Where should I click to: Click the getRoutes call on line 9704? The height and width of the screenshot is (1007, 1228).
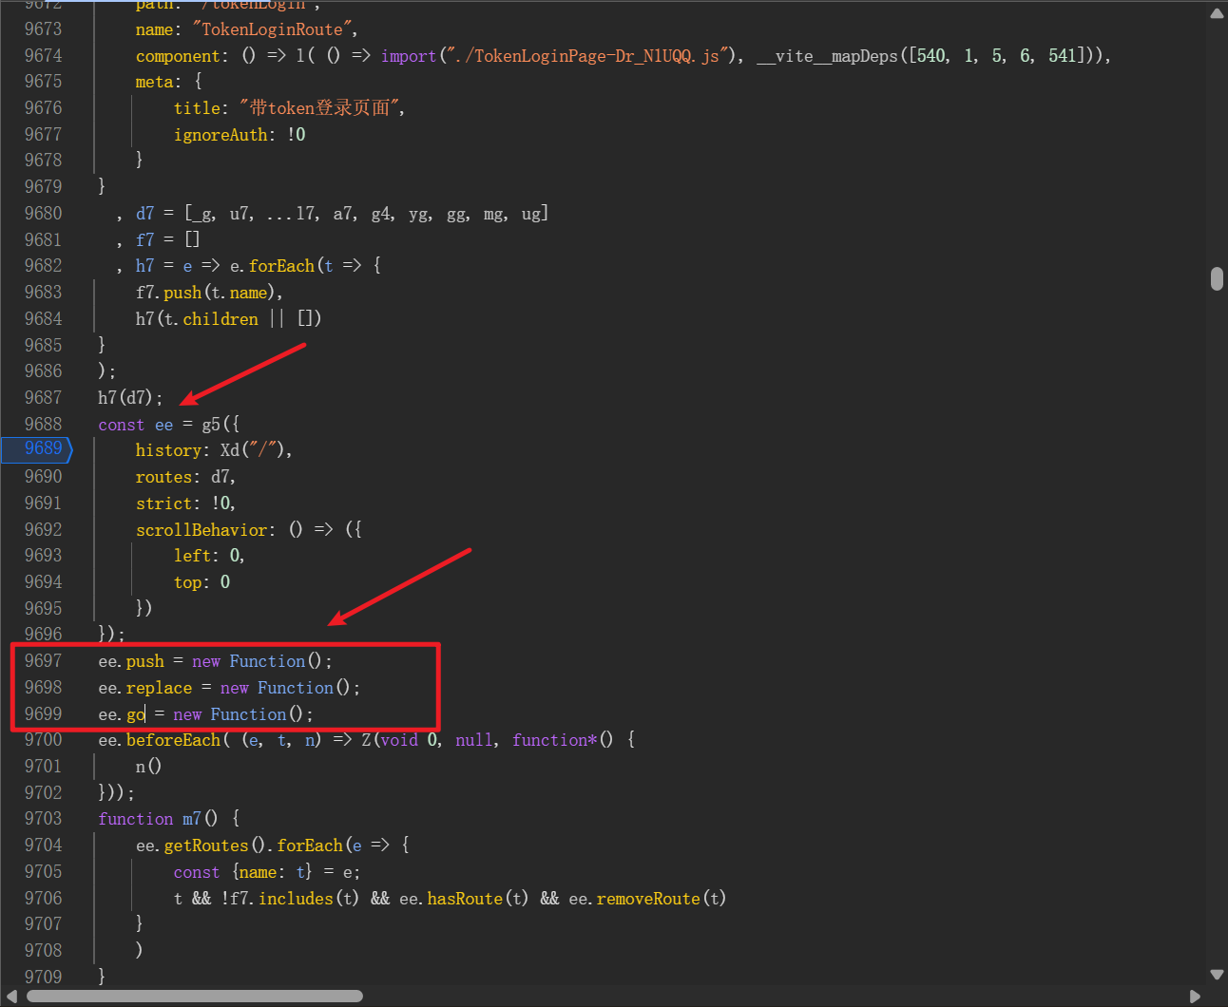tap(205, 845)
